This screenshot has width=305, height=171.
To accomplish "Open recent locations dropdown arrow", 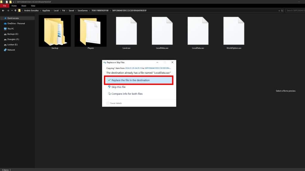I will pos(12,10).
